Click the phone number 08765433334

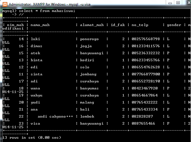[x=145, y=109]
